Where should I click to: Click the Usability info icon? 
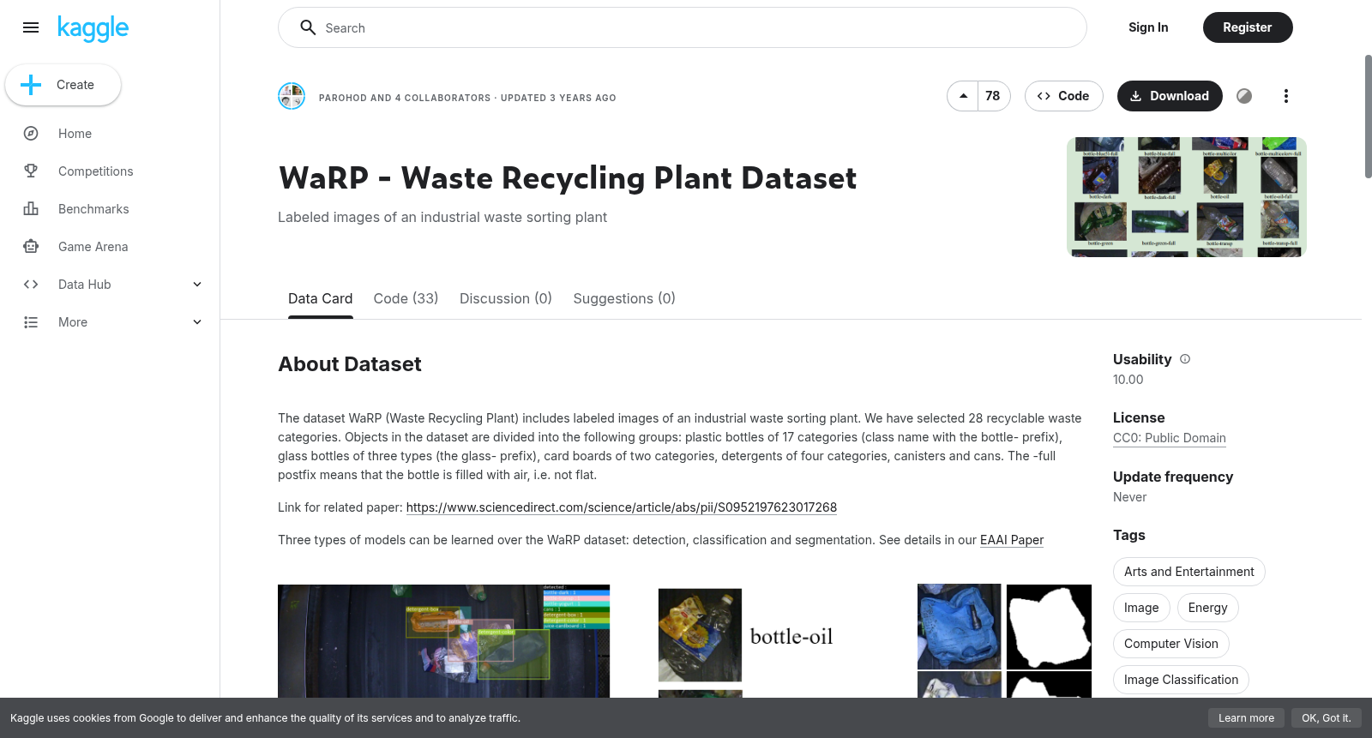(x=1185, y=359)
